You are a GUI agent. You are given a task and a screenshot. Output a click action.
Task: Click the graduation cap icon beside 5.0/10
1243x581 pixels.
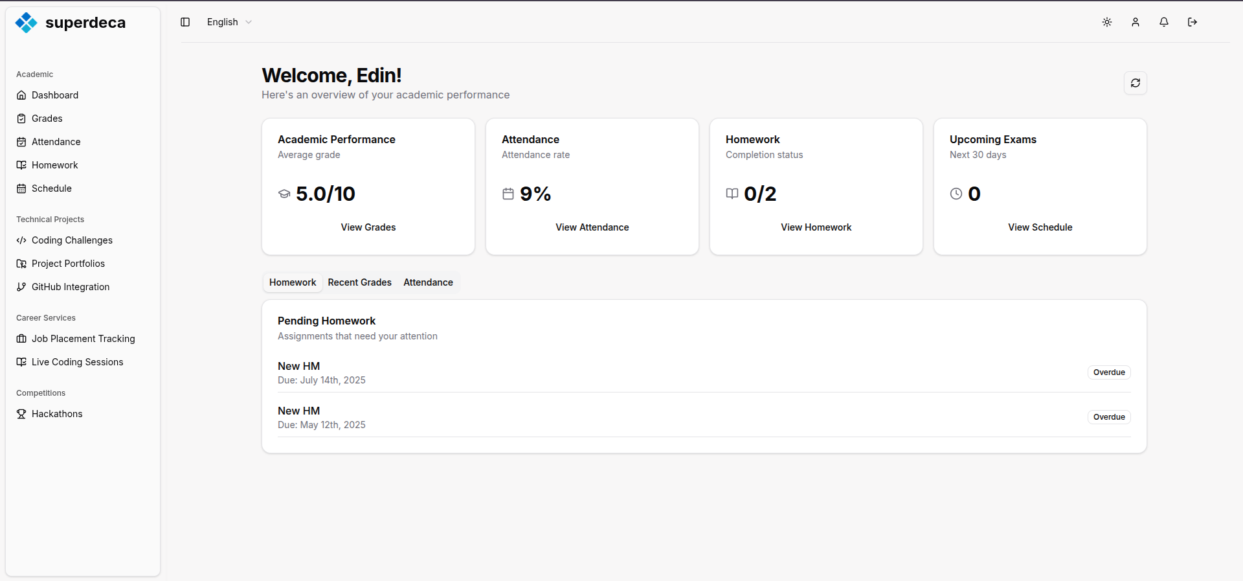[284, 194]
